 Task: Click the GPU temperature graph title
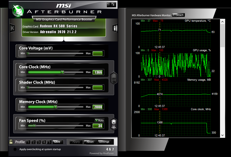point(198,21)
